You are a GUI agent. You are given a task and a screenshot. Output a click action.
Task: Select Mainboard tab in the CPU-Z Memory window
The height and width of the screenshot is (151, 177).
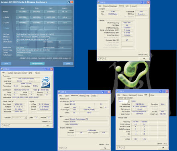coord(114,6)
